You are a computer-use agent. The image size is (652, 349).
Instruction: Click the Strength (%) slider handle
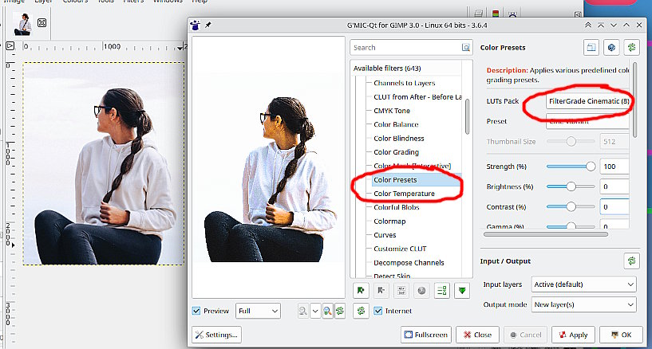pyautogui.click(x=591, y=167)
